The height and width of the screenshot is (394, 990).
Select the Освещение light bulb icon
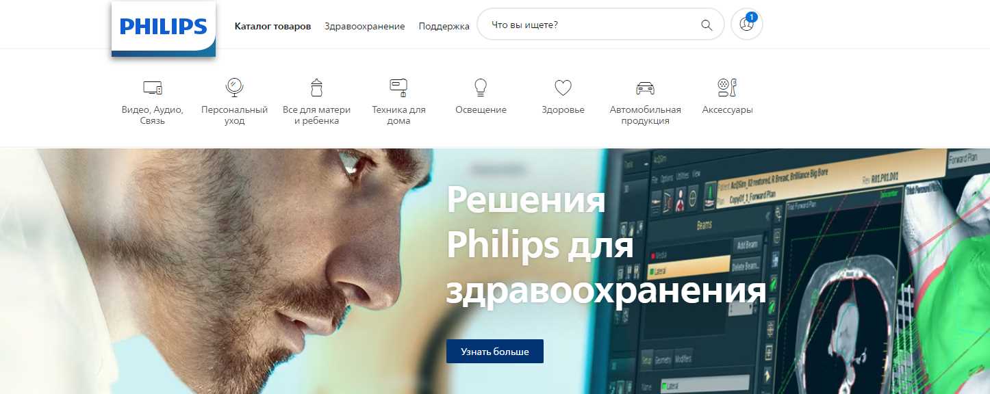481,87
